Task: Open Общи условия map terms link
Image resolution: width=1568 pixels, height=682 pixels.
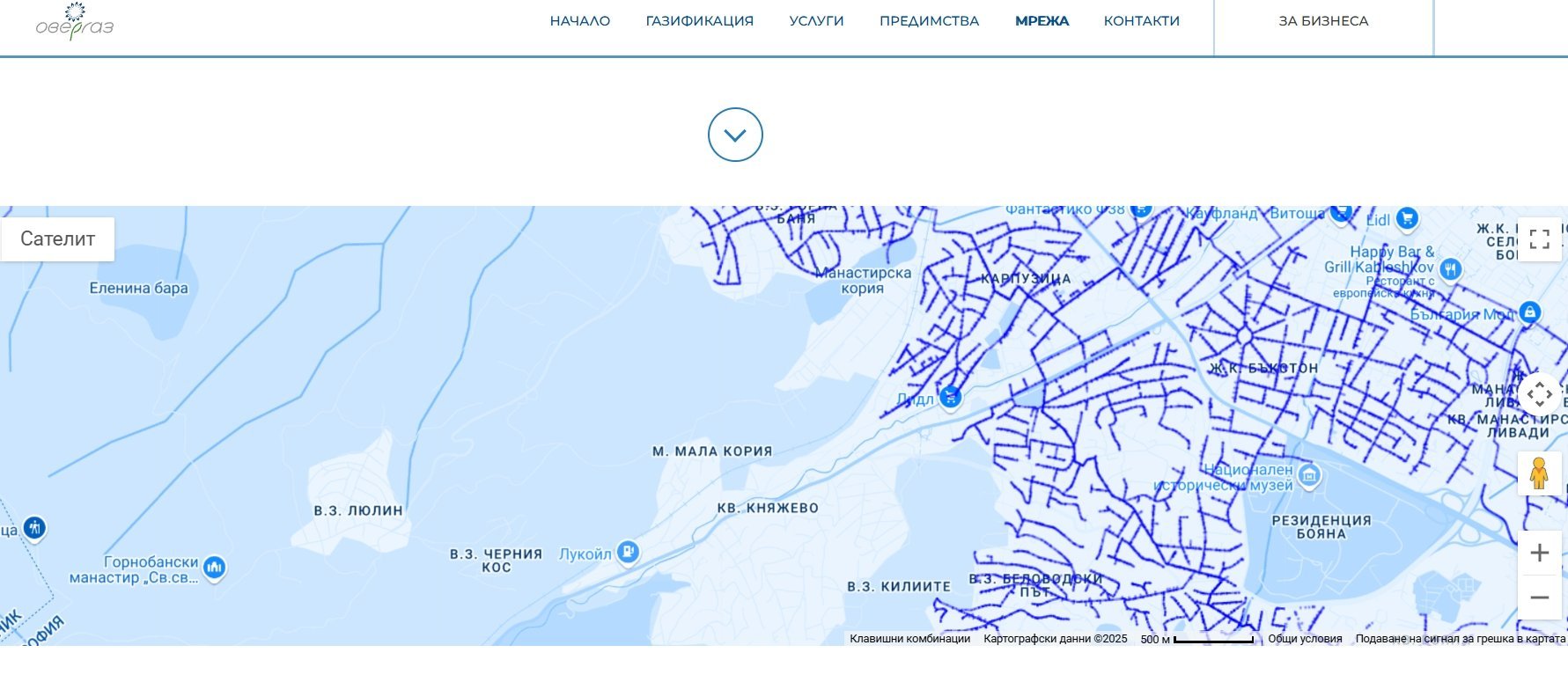Action: [1305, 639]
